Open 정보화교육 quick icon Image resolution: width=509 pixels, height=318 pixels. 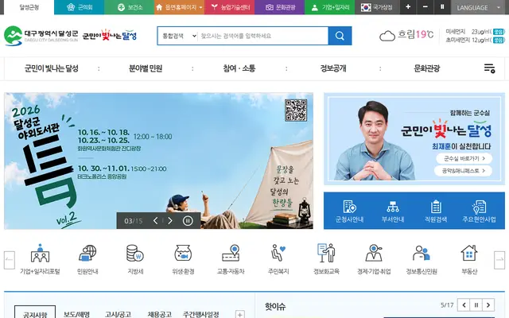(326, 259)
